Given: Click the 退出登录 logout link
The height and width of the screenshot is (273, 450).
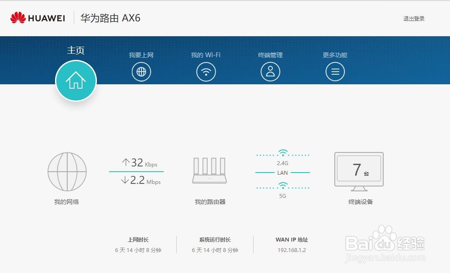Looking at the screenshot, I should point(414,19).
